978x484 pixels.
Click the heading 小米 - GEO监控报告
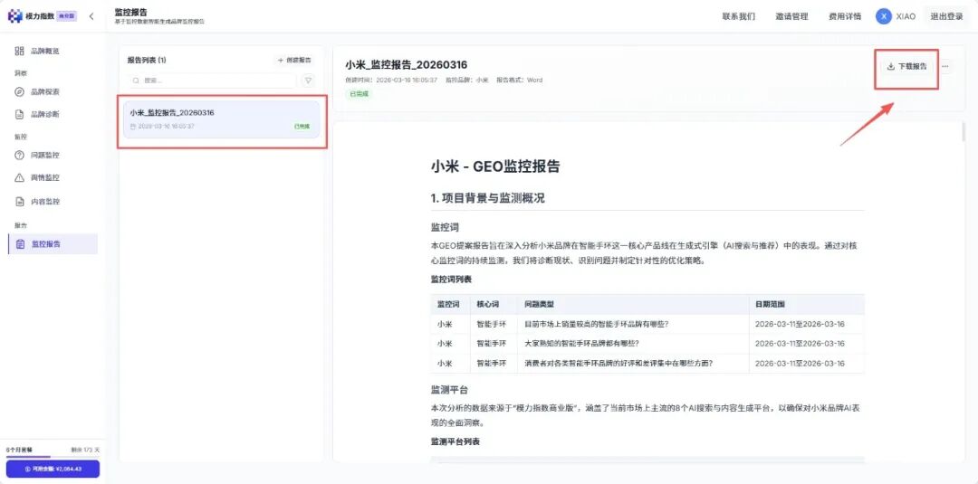pyautogui.click(x=495, y=167)
